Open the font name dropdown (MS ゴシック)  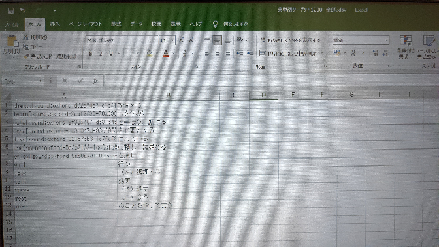pos(155,41)
